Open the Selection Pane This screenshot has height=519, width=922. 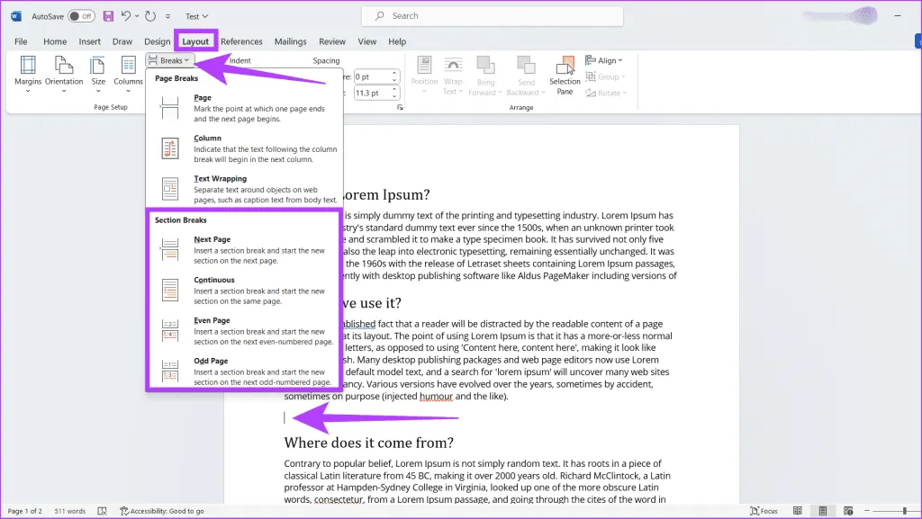click(x=565, y=74)
